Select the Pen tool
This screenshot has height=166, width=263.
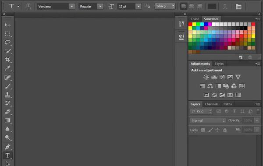click(x=7, y=147)
